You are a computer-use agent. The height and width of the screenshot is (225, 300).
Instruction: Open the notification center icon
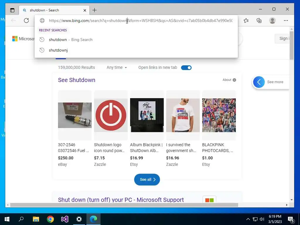pyautogui.click(x=291, y=219)
